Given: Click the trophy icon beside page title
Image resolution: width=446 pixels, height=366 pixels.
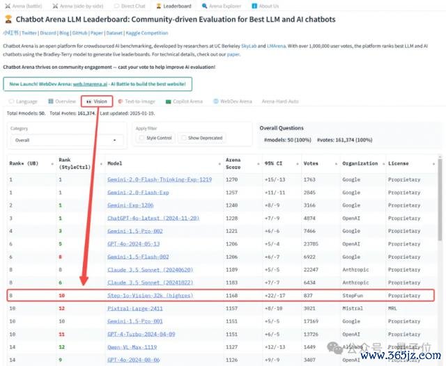Looking at the screenshot, I should (8, 19).
